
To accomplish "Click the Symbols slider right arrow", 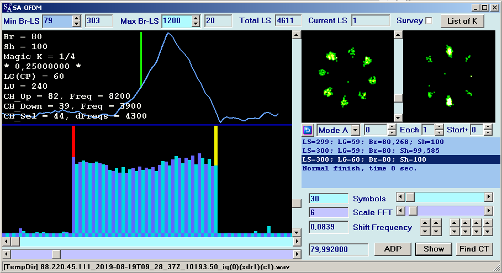I will click(488, 197).
